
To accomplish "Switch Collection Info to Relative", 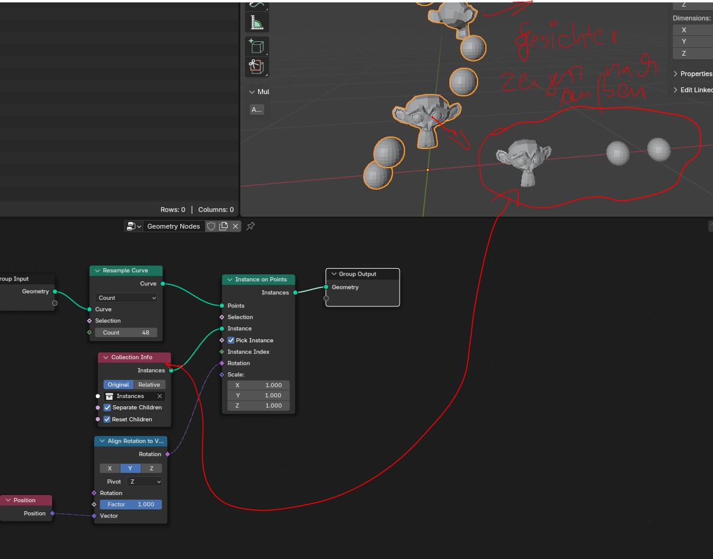I will coord(149,385).
